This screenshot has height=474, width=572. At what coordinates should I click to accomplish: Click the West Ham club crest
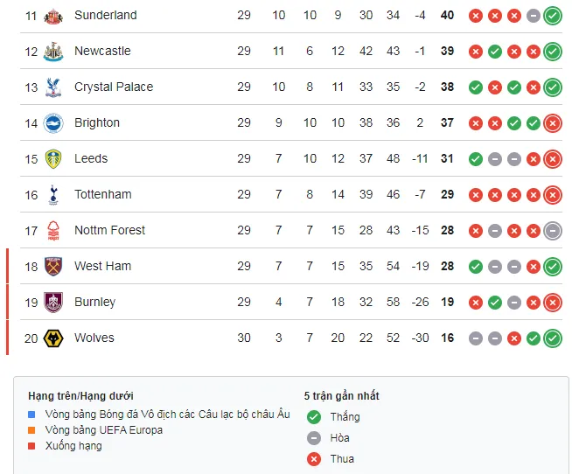(54, 267)
